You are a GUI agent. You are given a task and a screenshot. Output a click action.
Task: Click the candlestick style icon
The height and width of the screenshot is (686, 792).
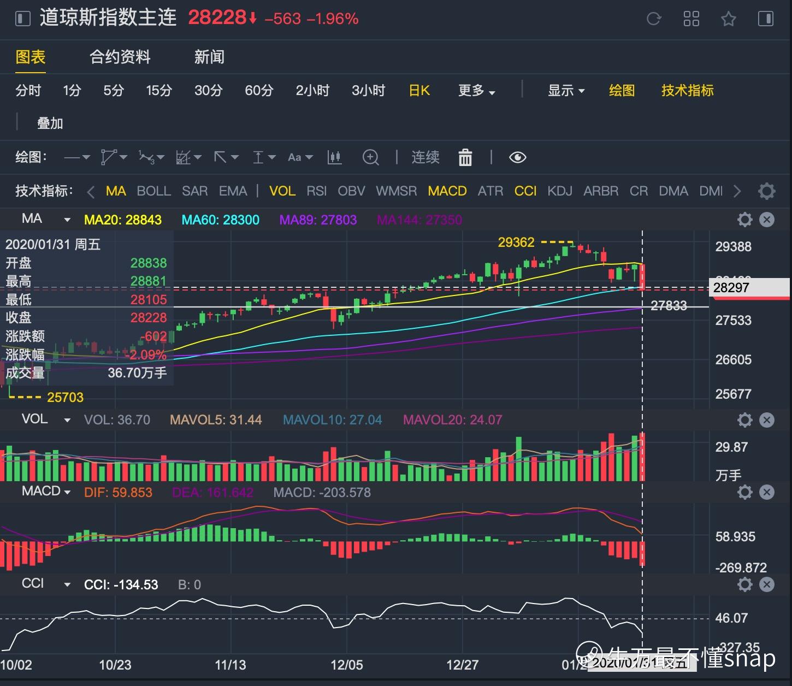[334, 158]
